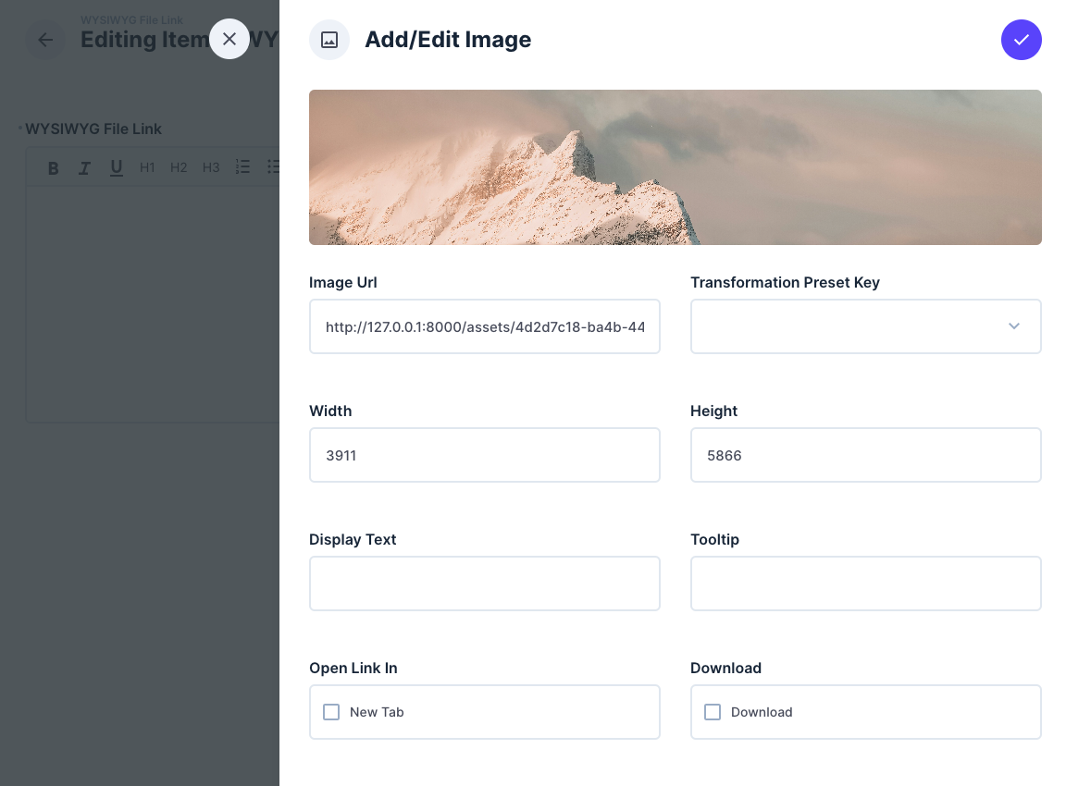
Task: Close the Add/Edit Image drawer
Action: click(x=229, y=39)
